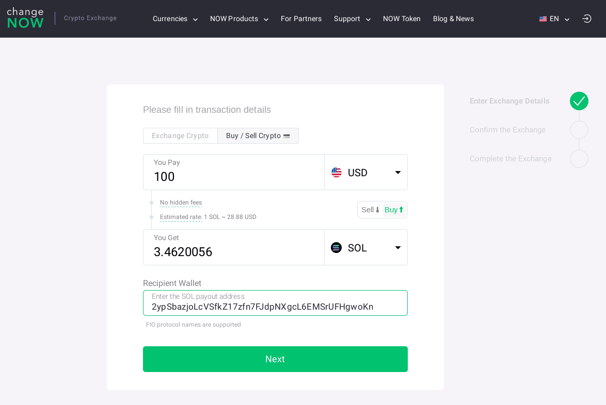The height and width of the screenshot is (405, 606).
Task: Expand the NOW Products menu
Action: click(x=239, y=19)
